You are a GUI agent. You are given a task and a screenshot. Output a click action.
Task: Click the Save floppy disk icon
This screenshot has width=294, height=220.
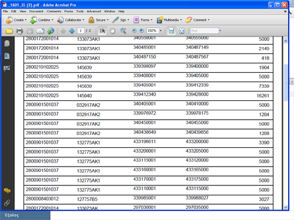tap(29, 31)
